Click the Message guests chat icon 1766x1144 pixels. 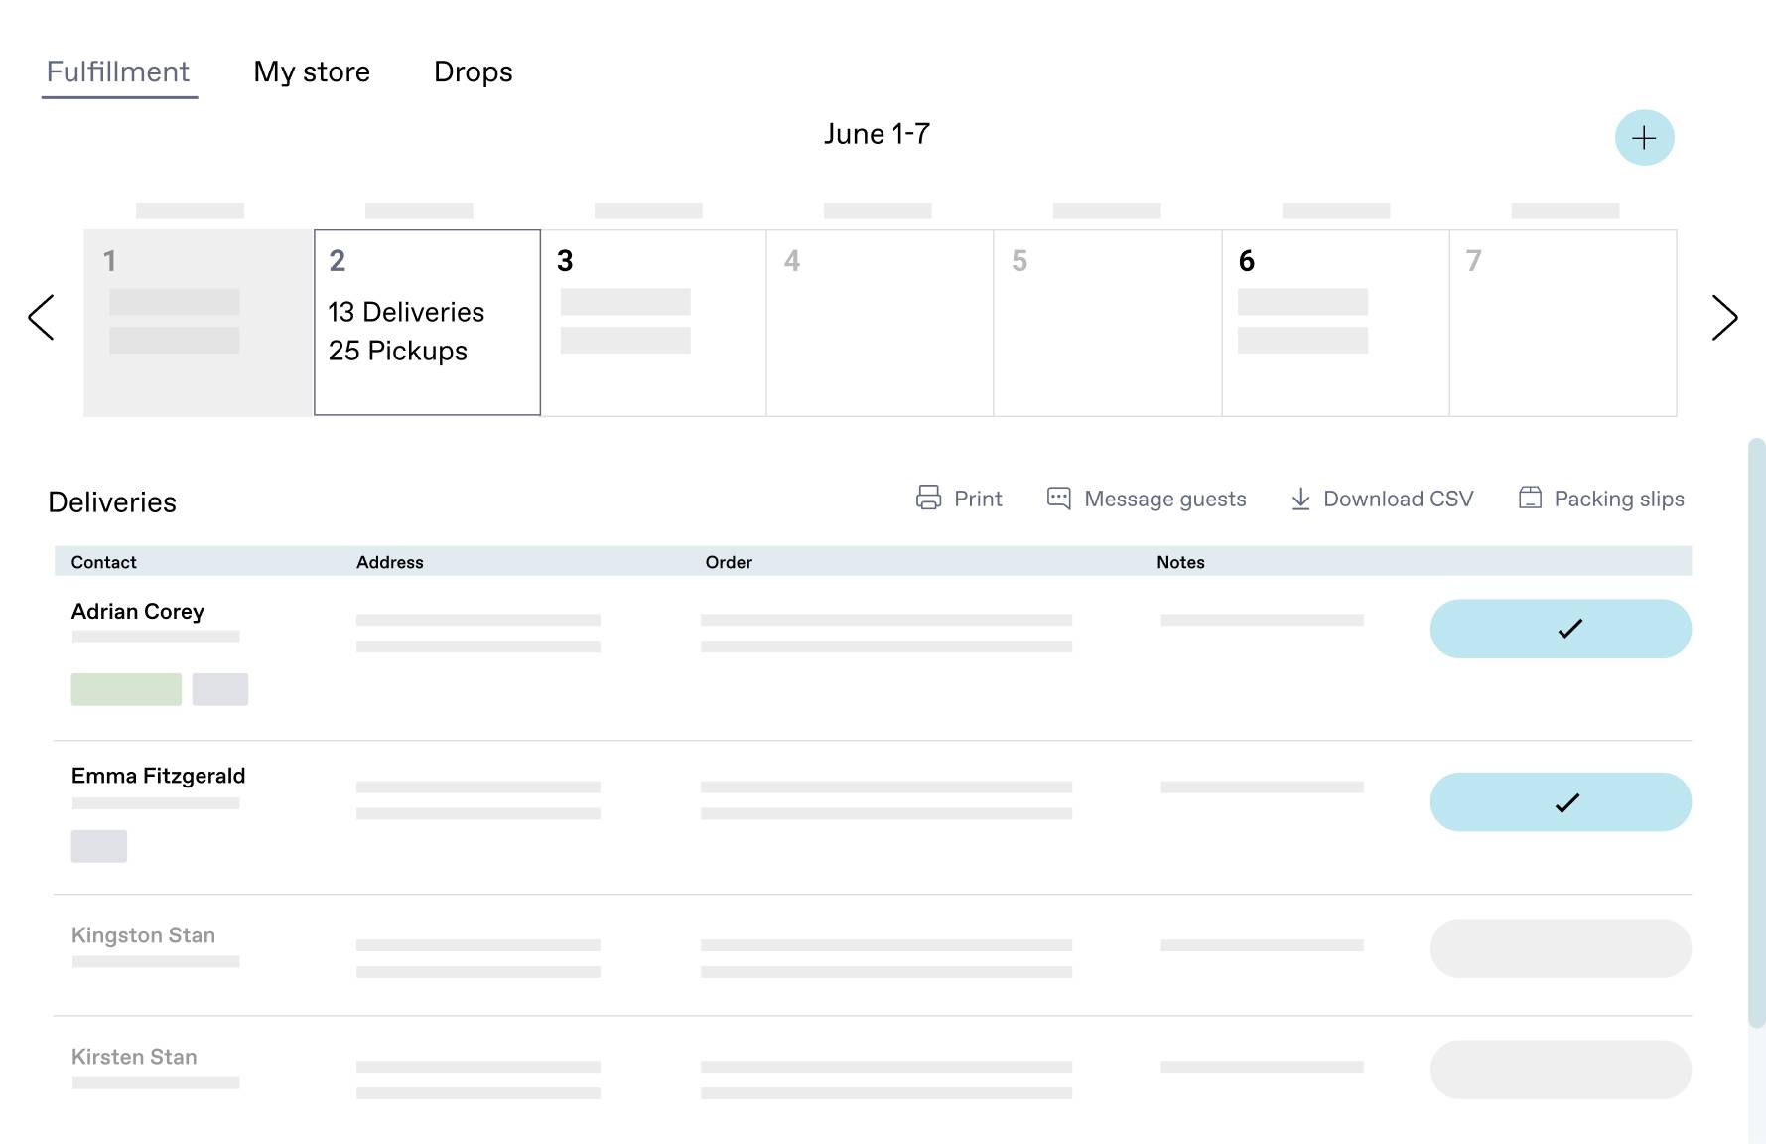(1059, 498)
